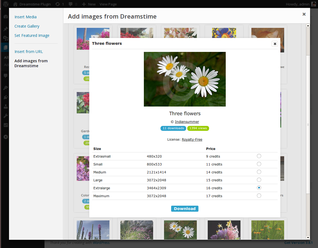Click the Three flowers preview image
318x248 pixels.
point(185,79)
